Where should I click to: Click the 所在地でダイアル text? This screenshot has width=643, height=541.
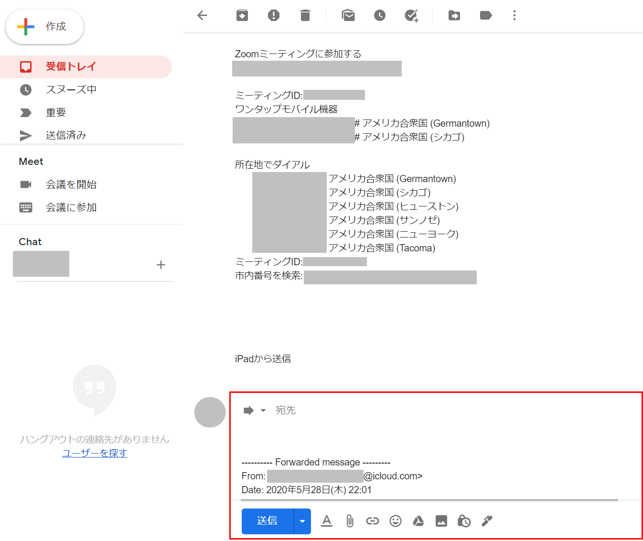(272, 165)
